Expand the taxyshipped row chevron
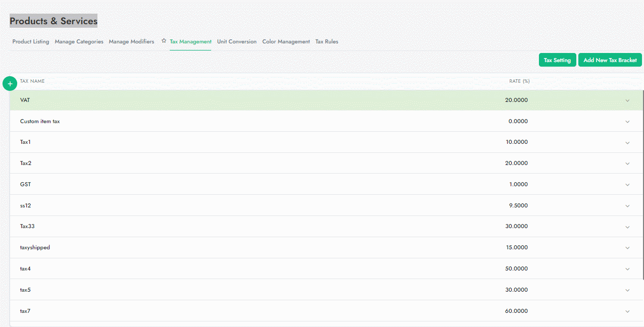 click(627, 248)
